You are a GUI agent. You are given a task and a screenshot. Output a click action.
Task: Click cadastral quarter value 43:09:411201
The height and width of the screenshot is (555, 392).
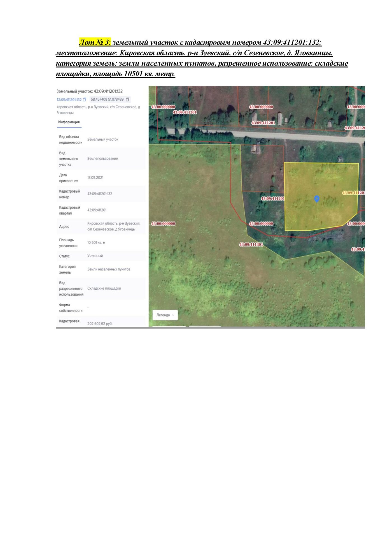click(x=97, y=210)
